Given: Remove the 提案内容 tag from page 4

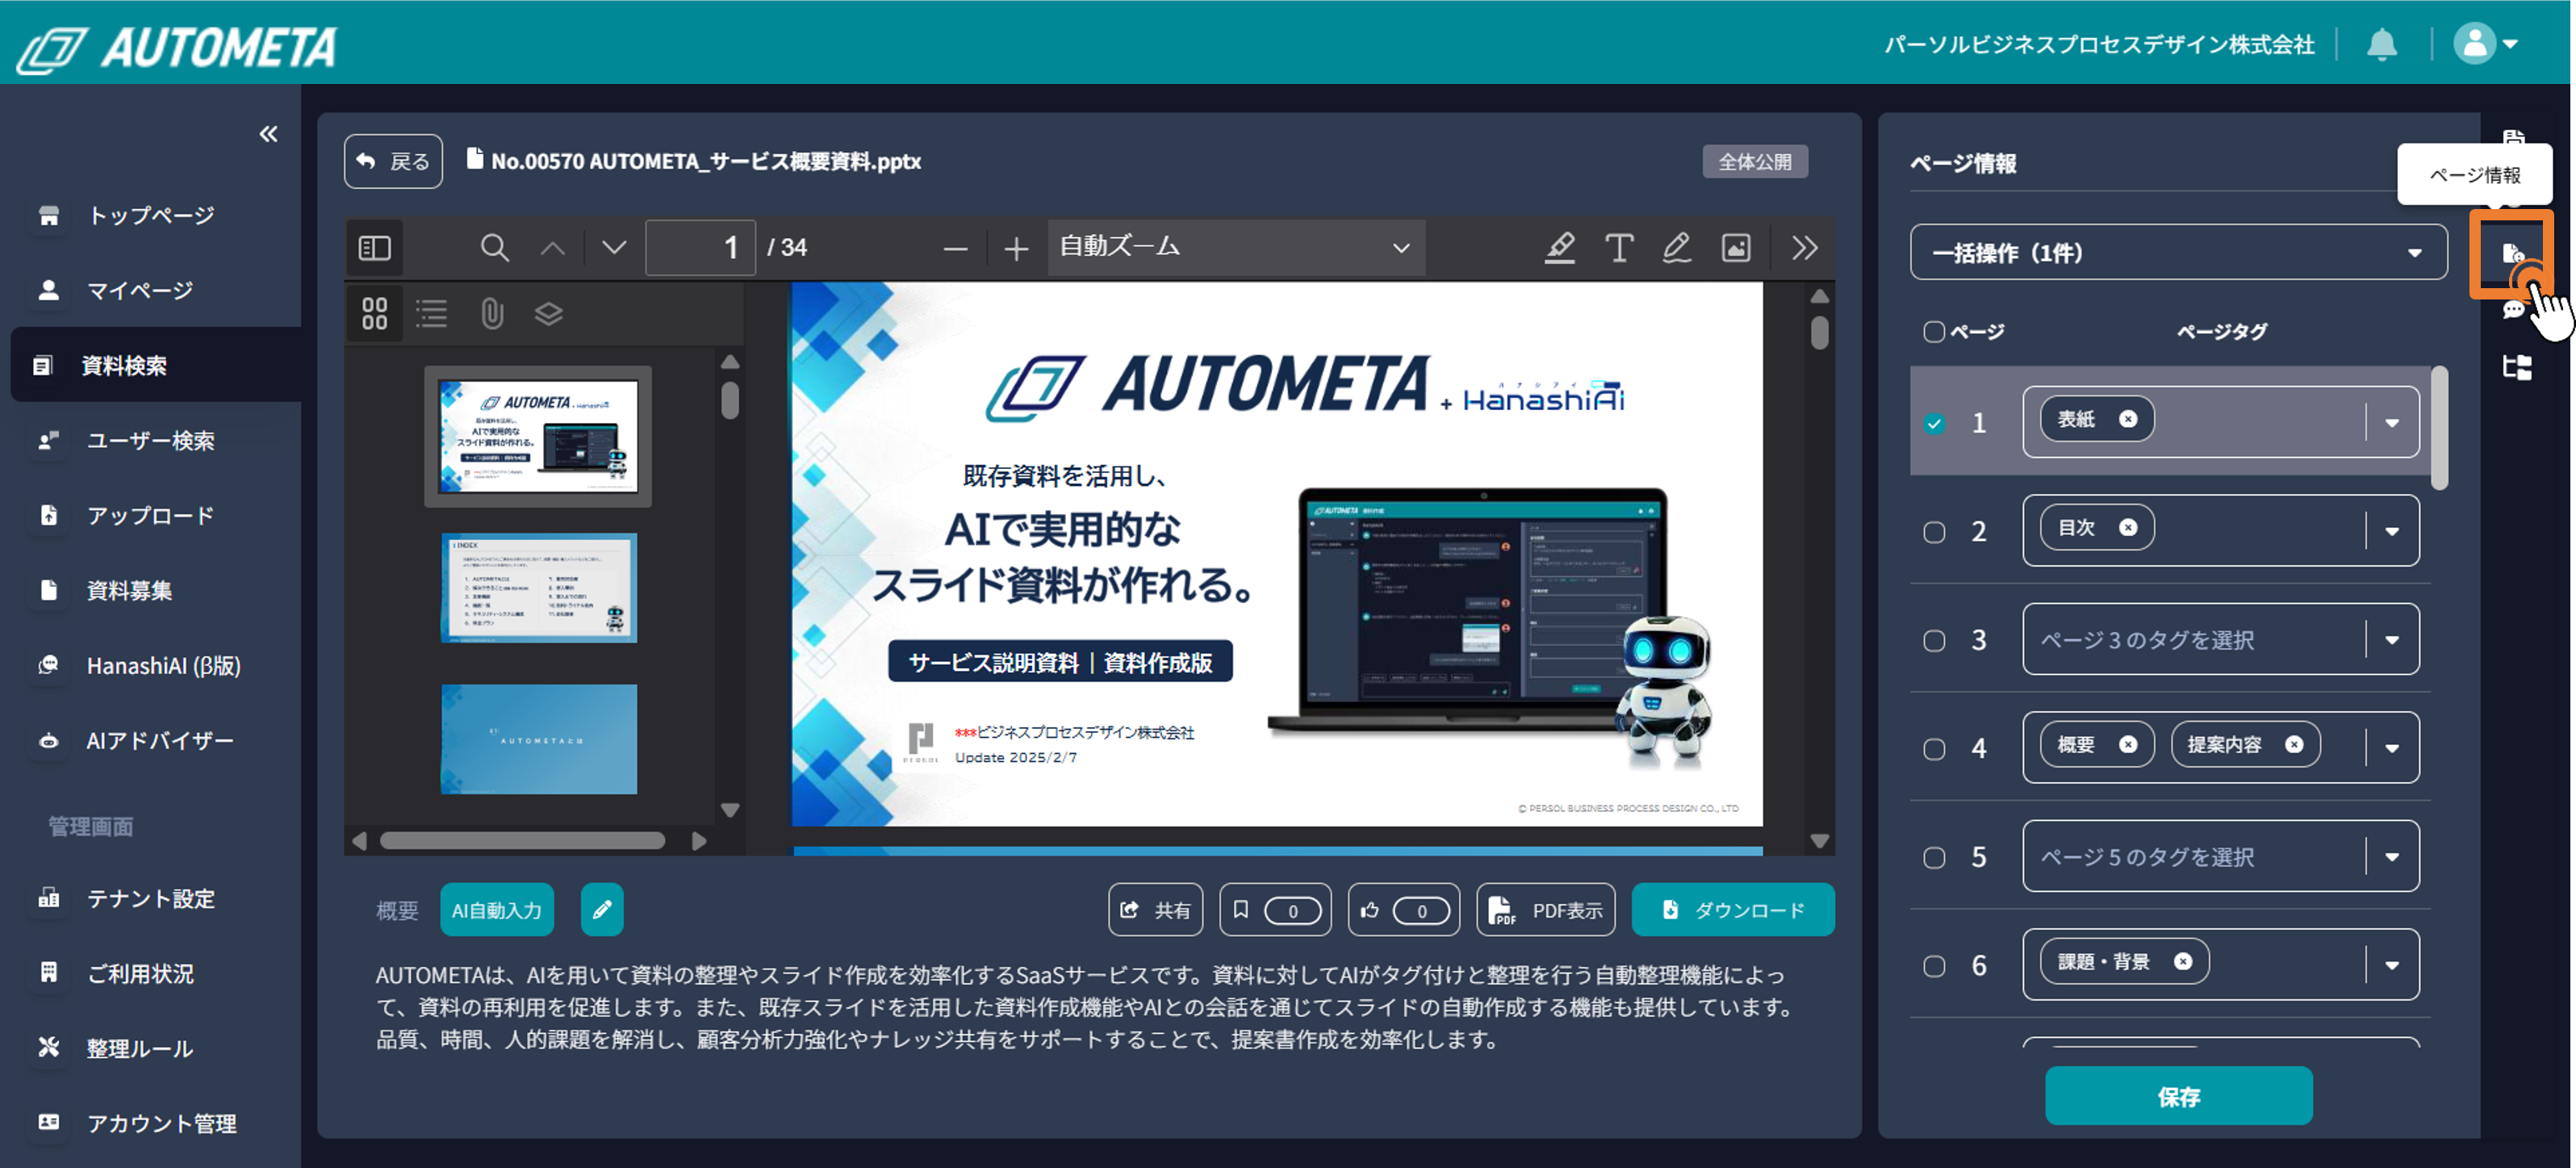Looking at the screenshot, I should [x=2294, y=744].
